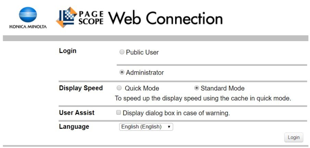The height and width of the screenshot is (148, 310).
Task: Click the User Assist heading
Action: (77, 112)
